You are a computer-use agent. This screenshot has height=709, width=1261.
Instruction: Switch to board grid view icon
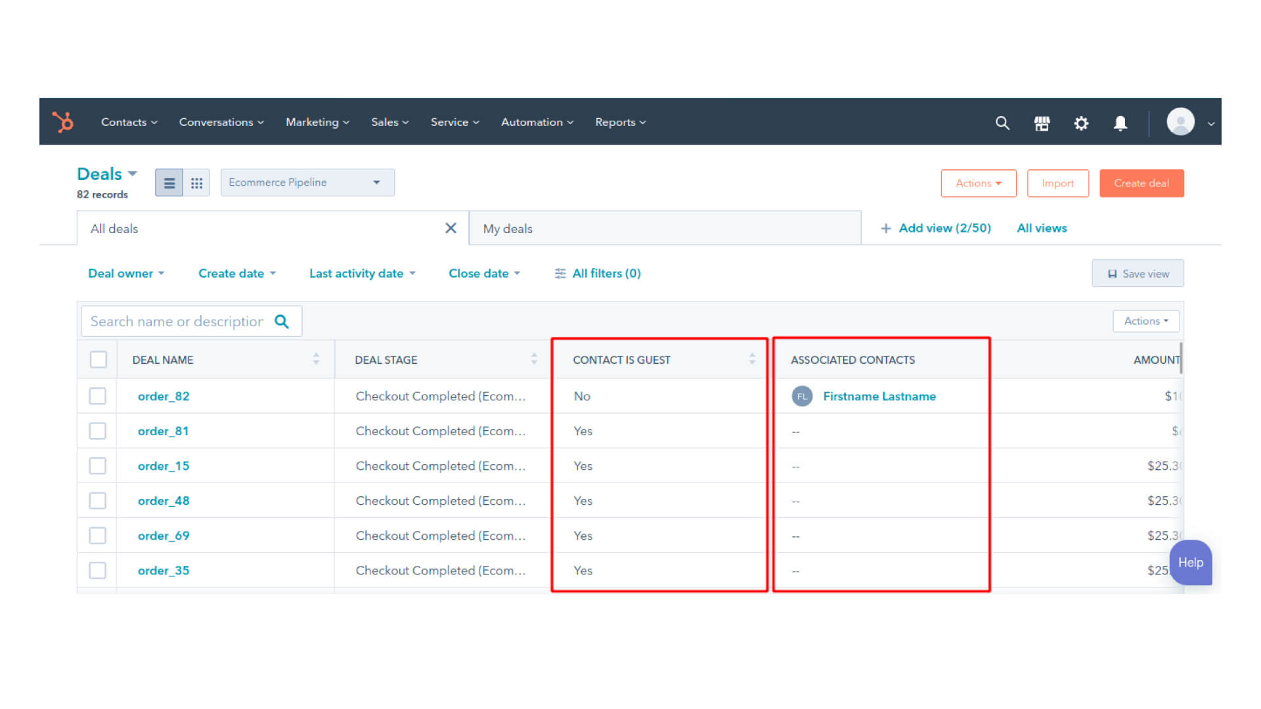tap(196, 183)
